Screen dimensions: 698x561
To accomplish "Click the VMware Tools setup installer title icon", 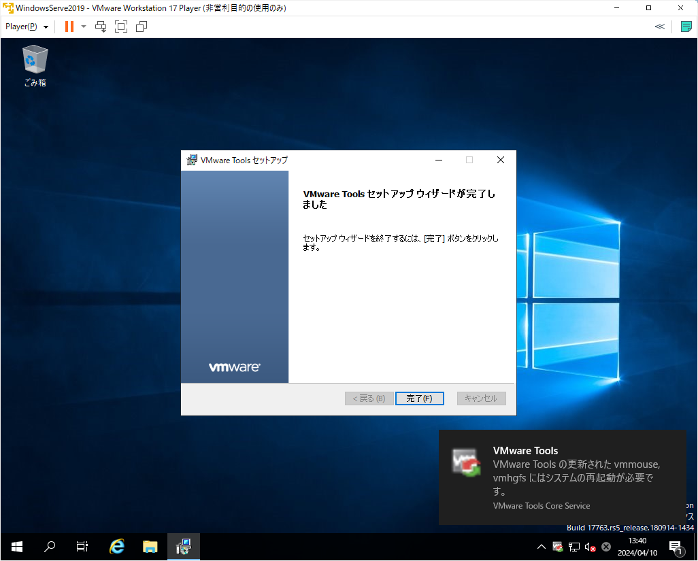I will tap(192, 160).
